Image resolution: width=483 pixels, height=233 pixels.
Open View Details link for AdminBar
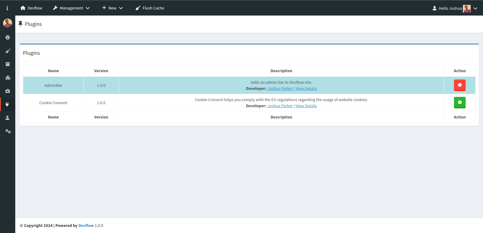coord(306,89)
